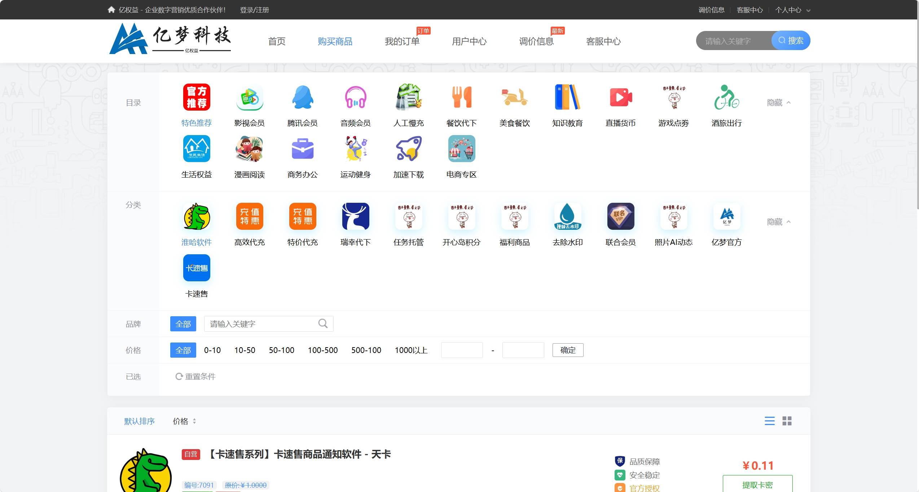Select the 0-10 price range filter
Viewport: 919px width, 492px height.
212,350
